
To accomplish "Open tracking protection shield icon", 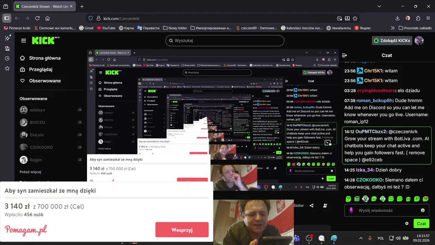I will tap(90, 18).
